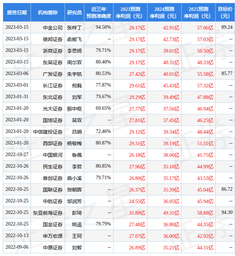This screenshot has height=256, width=235.
Task: Open the 中信建投证券 institution entry
Action: (48, 132)
